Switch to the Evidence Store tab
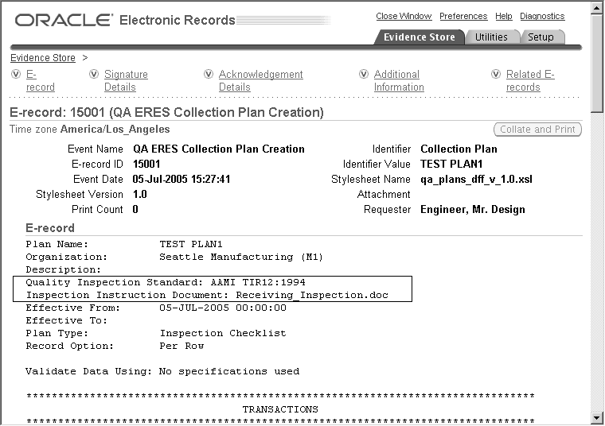The image size is (605, 426). click(419, 37)
